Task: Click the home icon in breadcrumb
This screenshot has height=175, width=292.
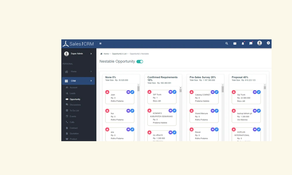Action: click(101, 54)
